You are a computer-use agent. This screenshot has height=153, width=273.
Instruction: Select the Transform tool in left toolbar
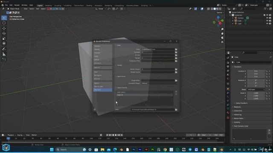pyautogui.click(x=4, y=43)
